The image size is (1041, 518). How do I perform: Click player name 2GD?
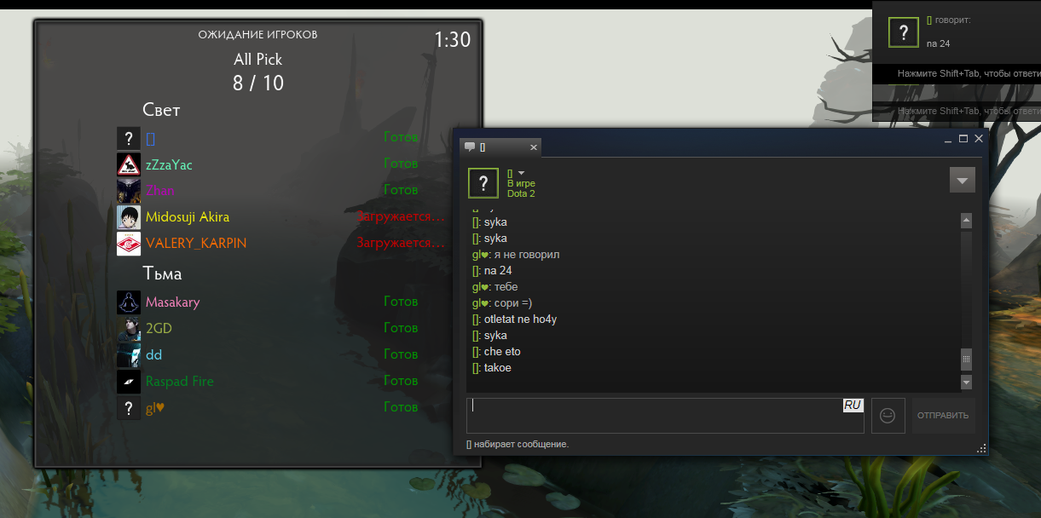tap(159, 329)
